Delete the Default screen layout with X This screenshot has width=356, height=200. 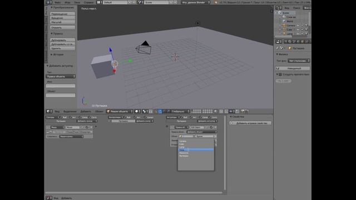(134, 2)
